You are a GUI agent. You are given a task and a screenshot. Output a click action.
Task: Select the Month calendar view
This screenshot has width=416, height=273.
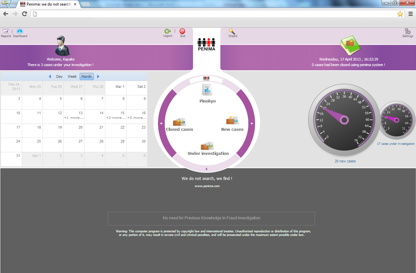pos(86,76)
